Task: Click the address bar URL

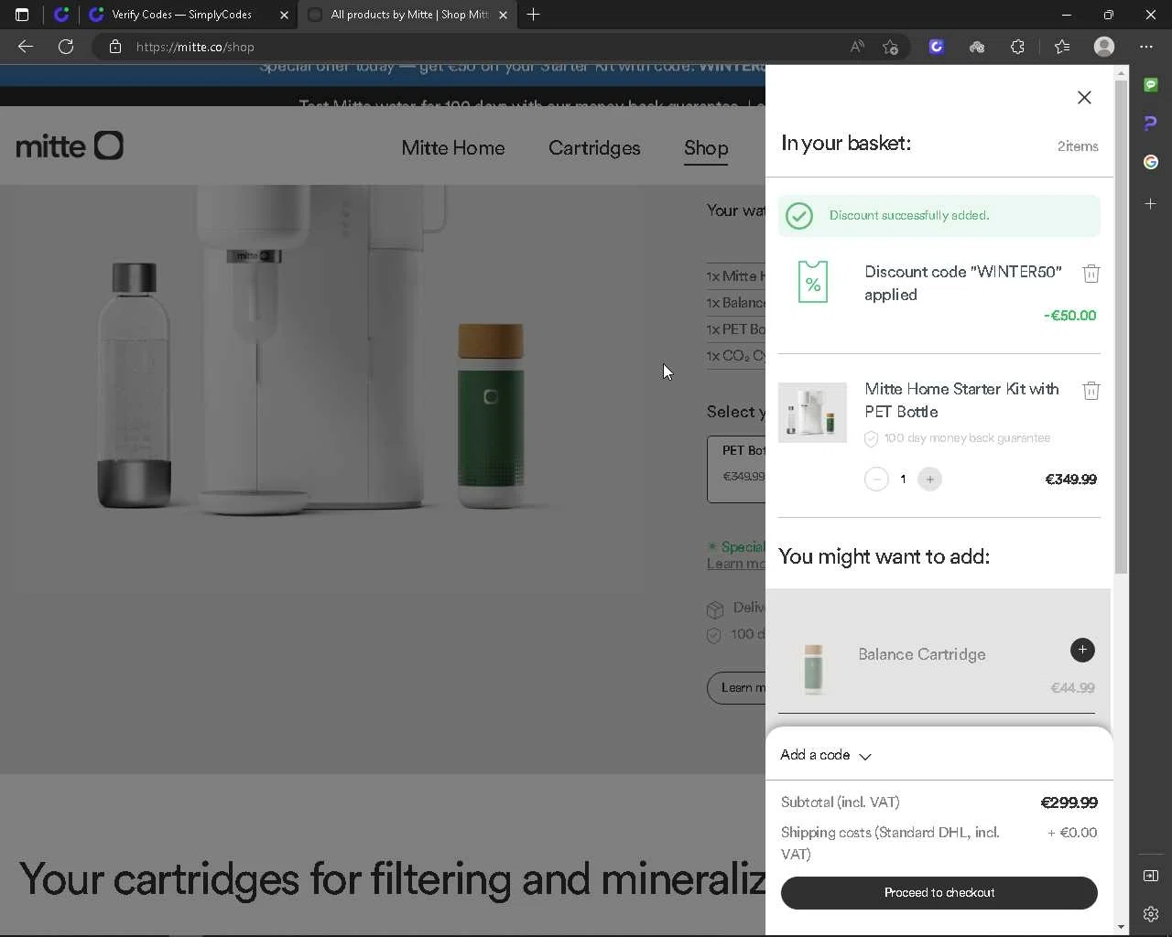Action: coord(195,47)
